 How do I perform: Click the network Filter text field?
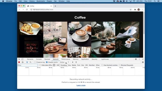(x=28, y=65)
